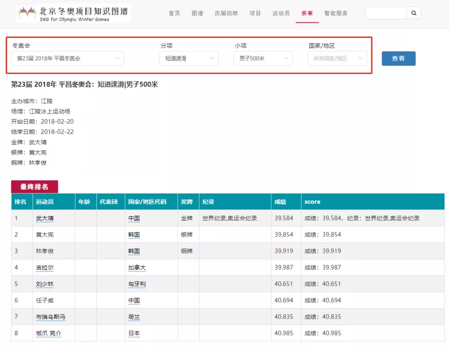Follow the 刘少林 athlete link

pos(45,284)
